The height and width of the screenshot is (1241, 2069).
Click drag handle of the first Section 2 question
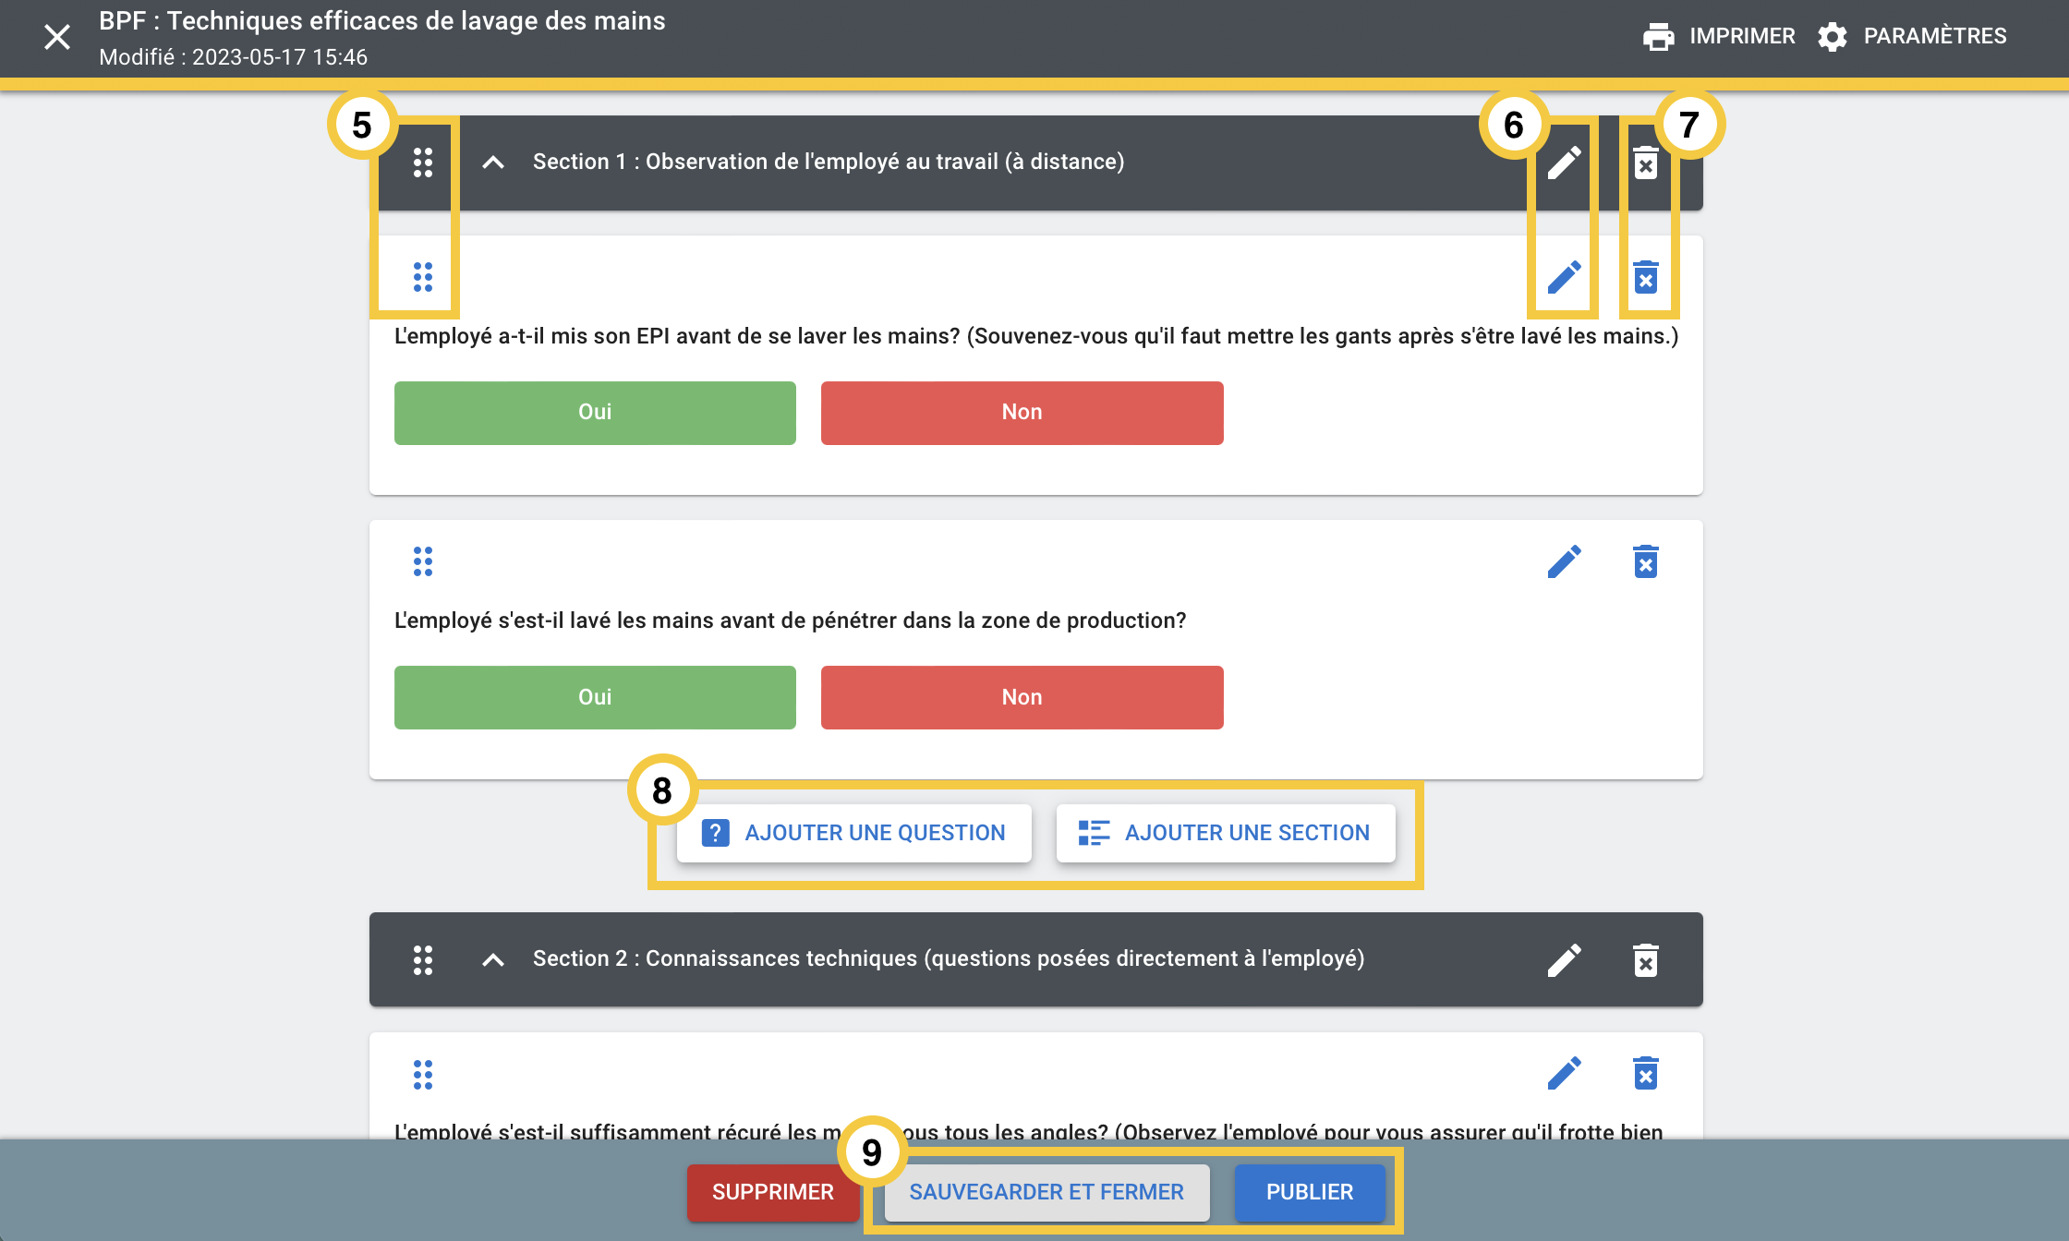click(x=422, y=1074)
